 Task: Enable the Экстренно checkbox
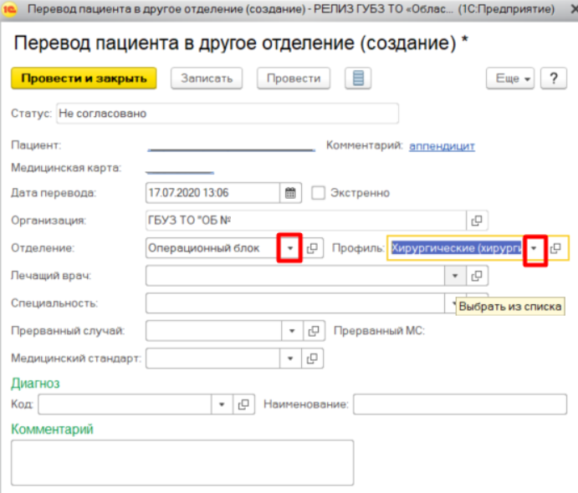pyautogui.click(x=318, y=193)
